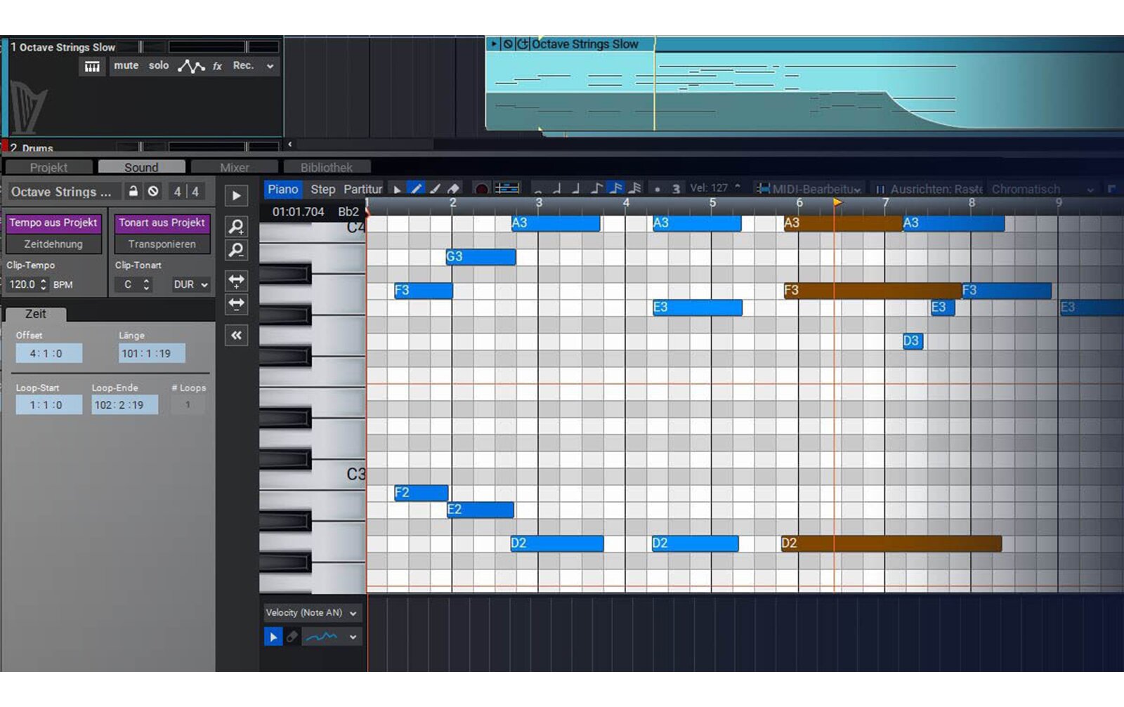1124x707 pixels.
Task: Click the horizontal fit arrows icon
Action: tap(237, 303)
